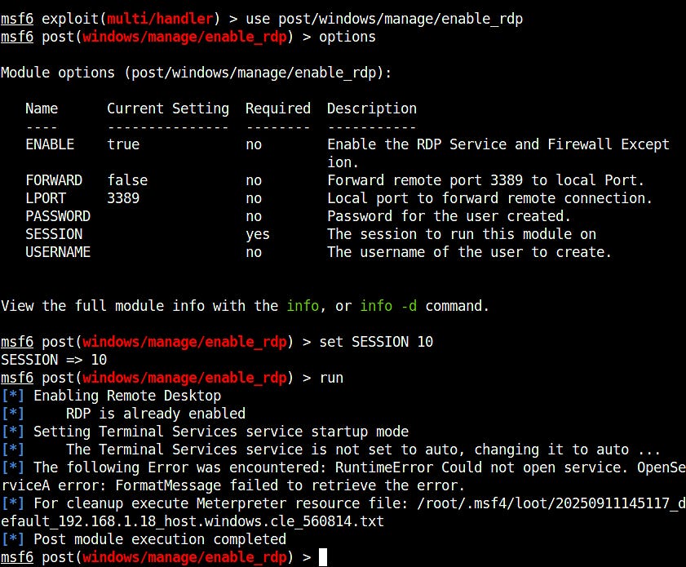686x567 pixels.
Task: Click the 'RDP is already enabled' line
Action: (156, 414)
